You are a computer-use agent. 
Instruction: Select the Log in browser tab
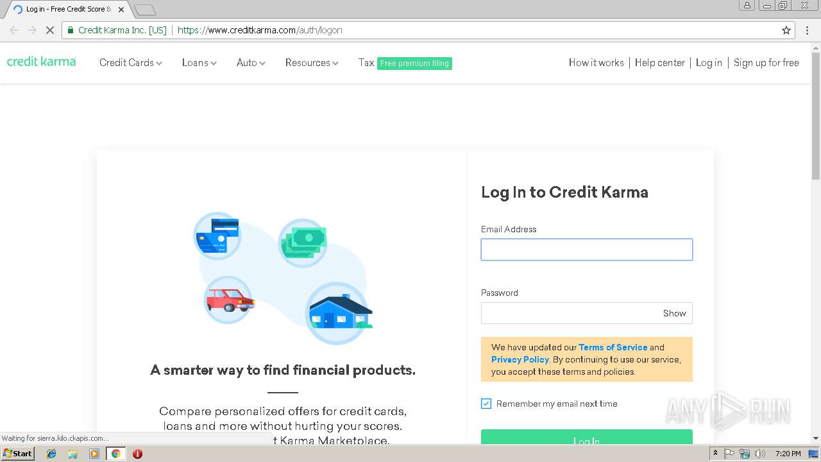tap(68, 10)
